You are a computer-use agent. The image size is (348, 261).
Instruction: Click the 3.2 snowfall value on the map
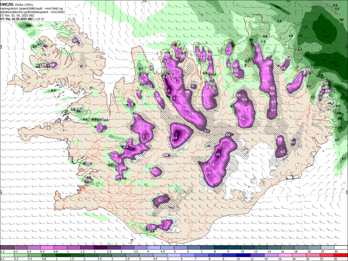[x=218, y=154]
